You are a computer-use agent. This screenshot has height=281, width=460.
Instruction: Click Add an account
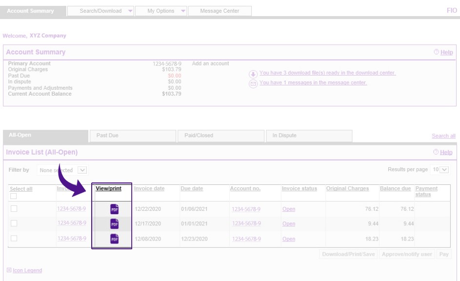point(210,63)
